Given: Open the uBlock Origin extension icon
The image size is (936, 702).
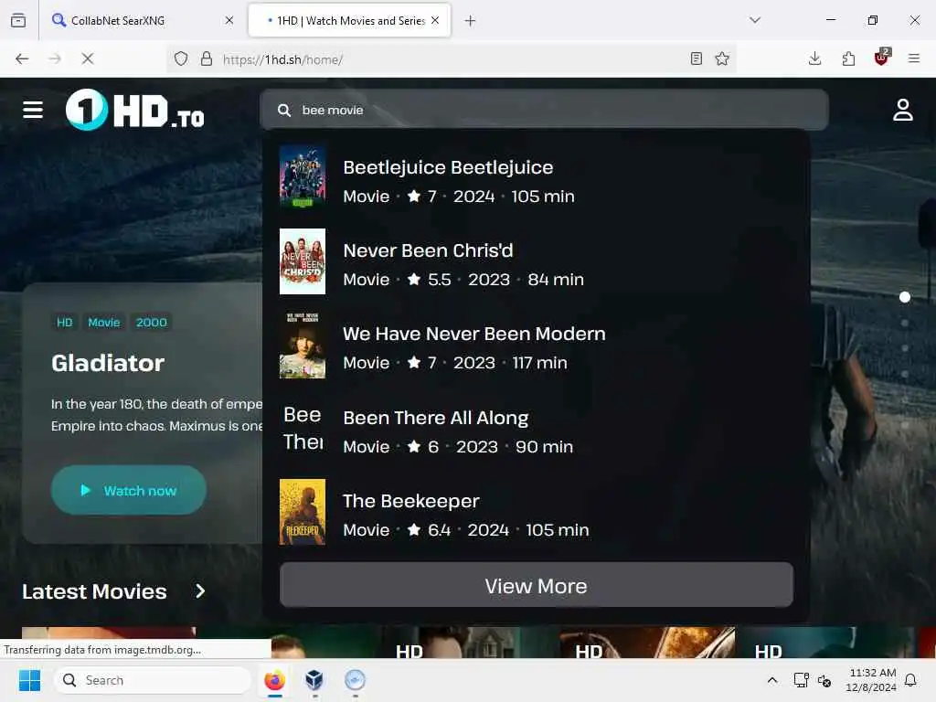Looking at the screenshot, I should click(882, 58).
